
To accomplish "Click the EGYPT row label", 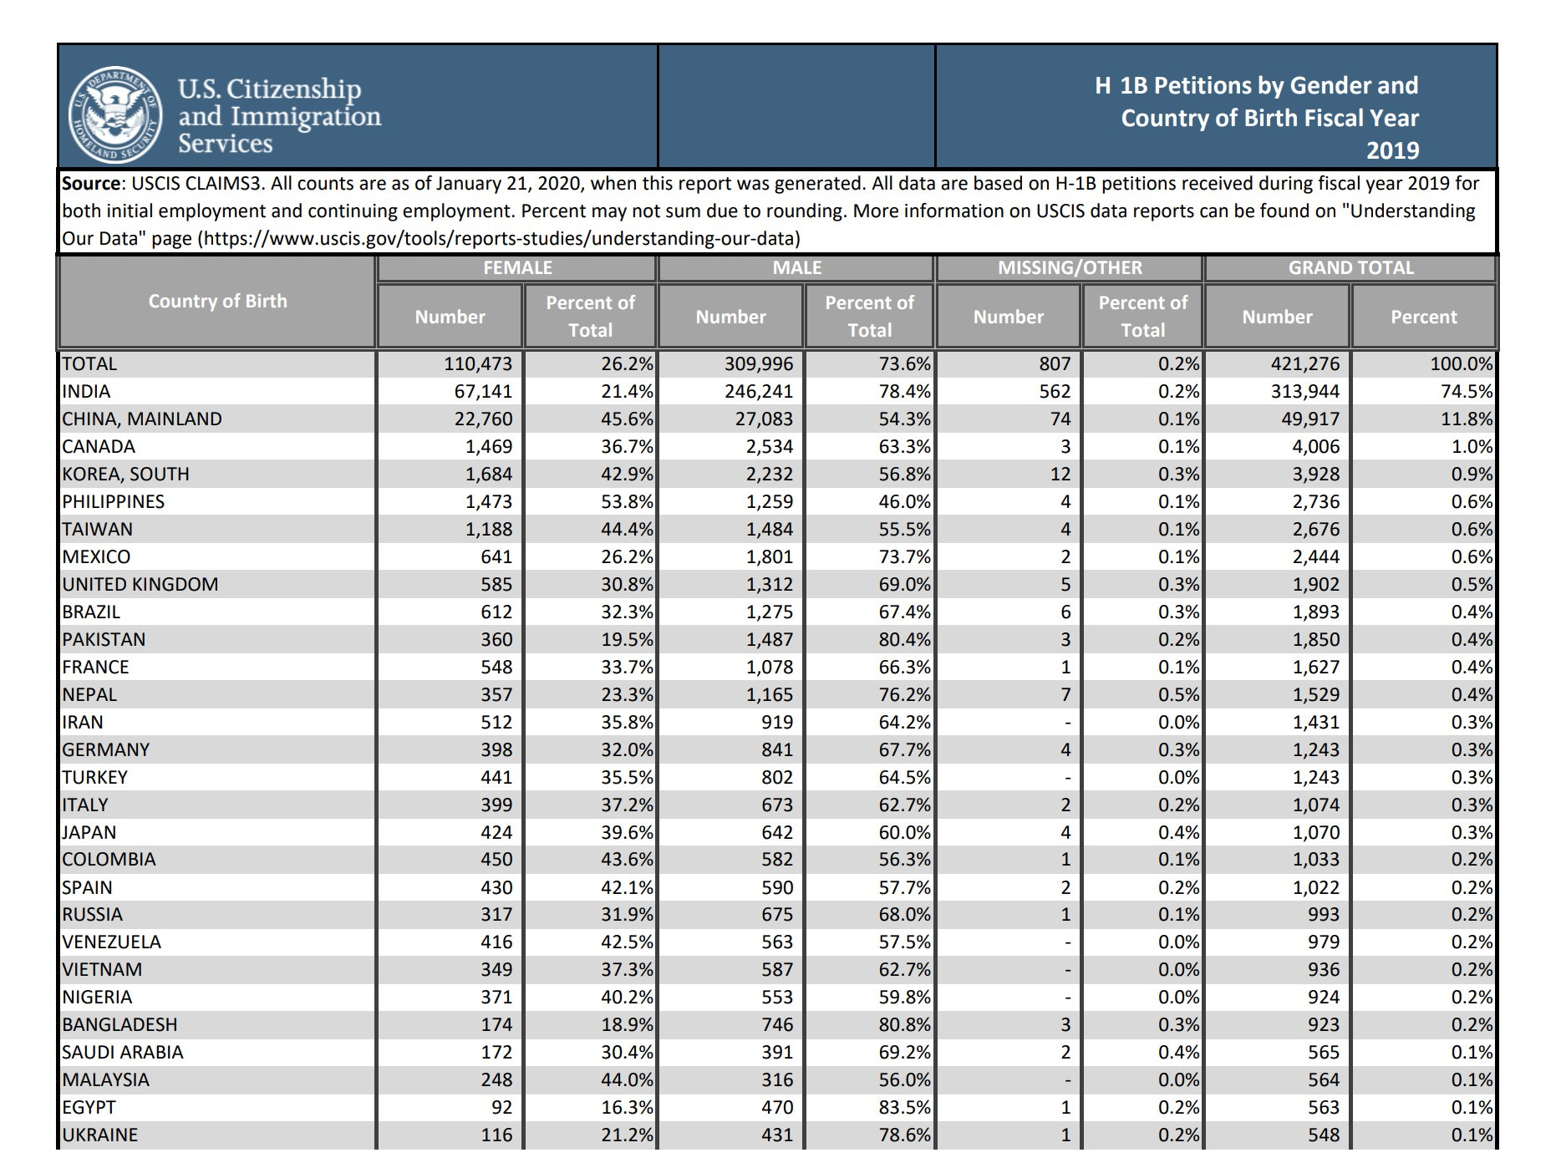I will (x=89, y=1108).
